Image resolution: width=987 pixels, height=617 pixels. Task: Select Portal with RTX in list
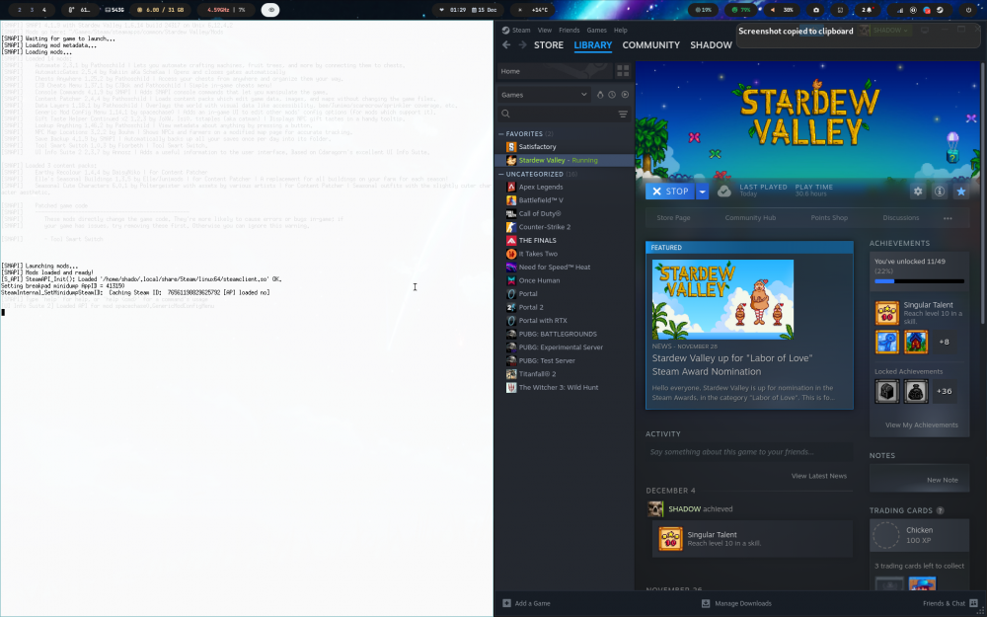(565, 321)
